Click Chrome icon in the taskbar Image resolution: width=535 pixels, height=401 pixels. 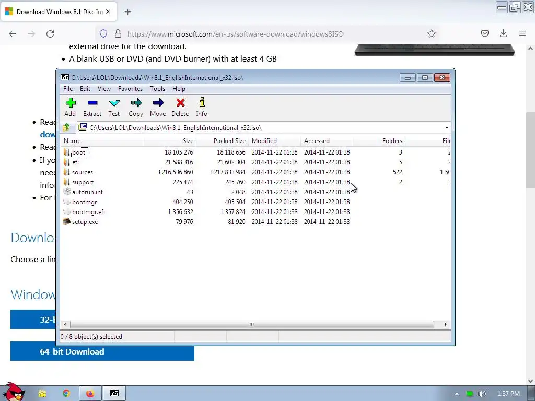[x=66, y=394]
